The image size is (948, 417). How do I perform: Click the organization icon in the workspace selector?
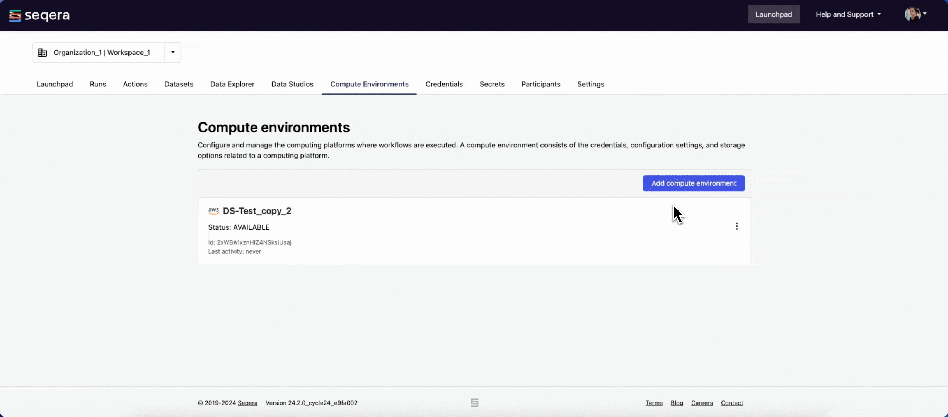coord(42,53)
